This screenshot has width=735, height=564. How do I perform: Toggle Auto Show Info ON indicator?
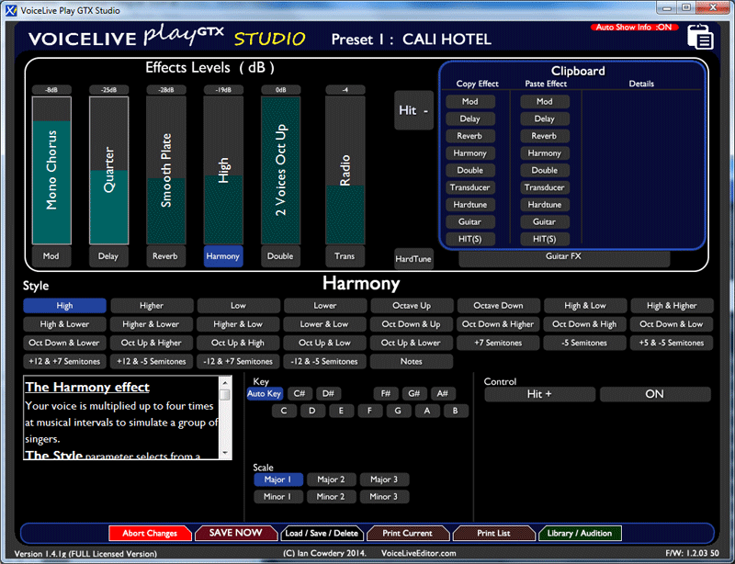(x=635, y=28)
